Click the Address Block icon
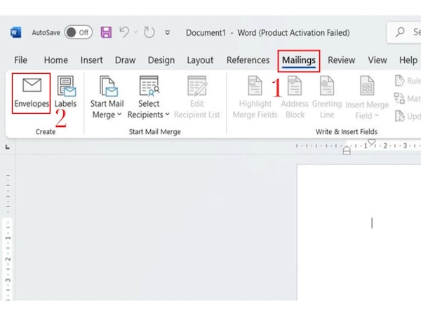 pyautogui.click(x=295, y=86)
